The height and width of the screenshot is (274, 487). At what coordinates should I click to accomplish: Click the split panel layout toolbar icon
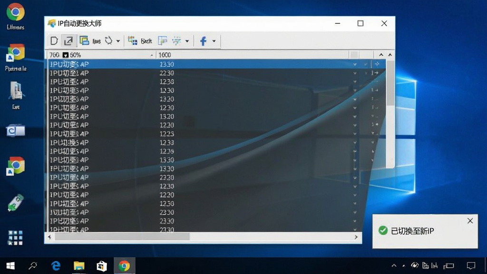coord(163,41)
